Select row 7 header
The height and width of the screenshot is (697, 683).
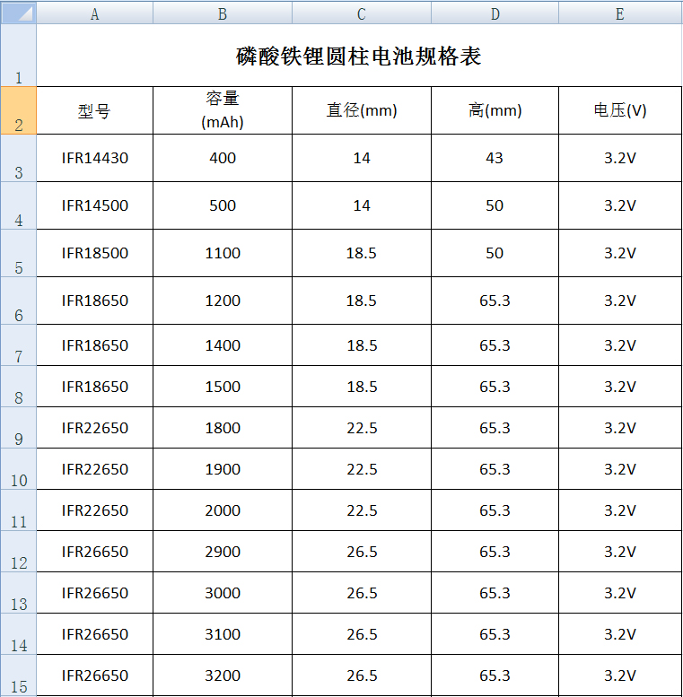(19, 345)
